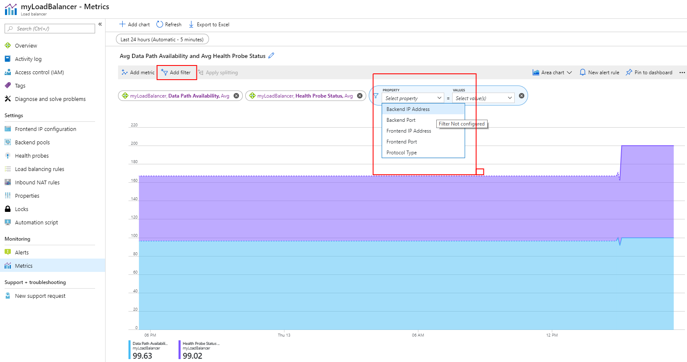The height and width of the screenshot is (362, 687).
Task: Click the Automation script icon
Action: 8,222
